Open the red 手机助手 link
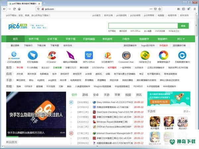Image resolution: width=199 pixels, height=149 pixels. click(x=164, y=45)
